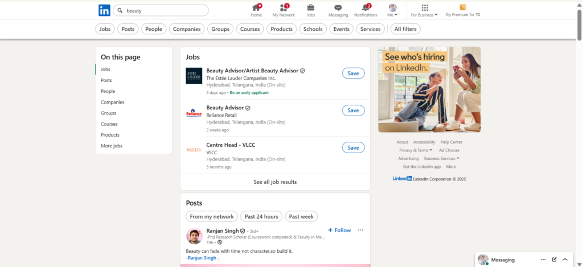Viewport: 583px width, 267px height.
Task: Select the Companies filter tab
Action: [x=187, y=29]
